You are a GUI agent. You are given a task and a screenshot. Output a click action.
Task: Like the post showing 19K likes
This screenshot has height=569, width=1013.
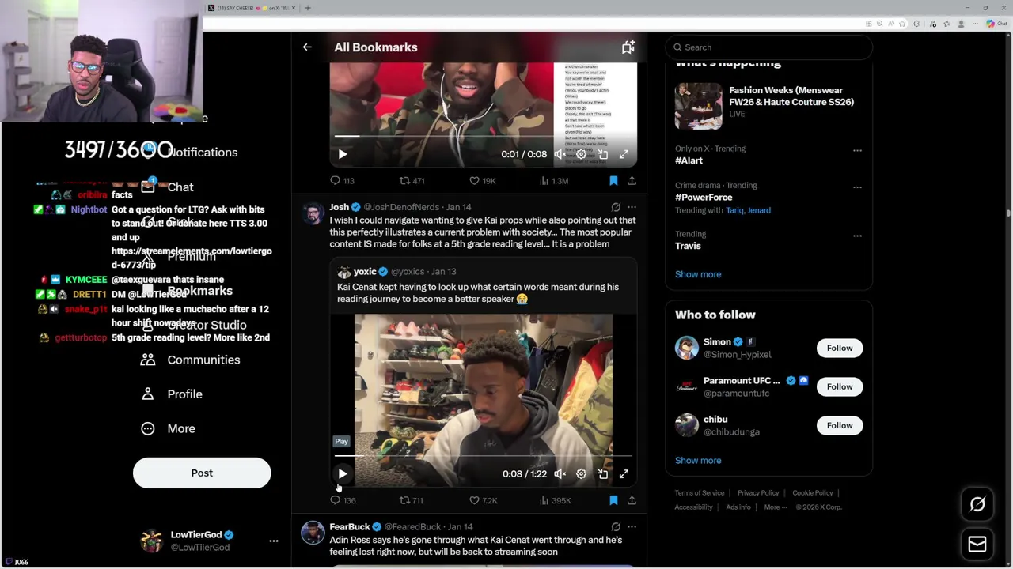pos(483,181)
